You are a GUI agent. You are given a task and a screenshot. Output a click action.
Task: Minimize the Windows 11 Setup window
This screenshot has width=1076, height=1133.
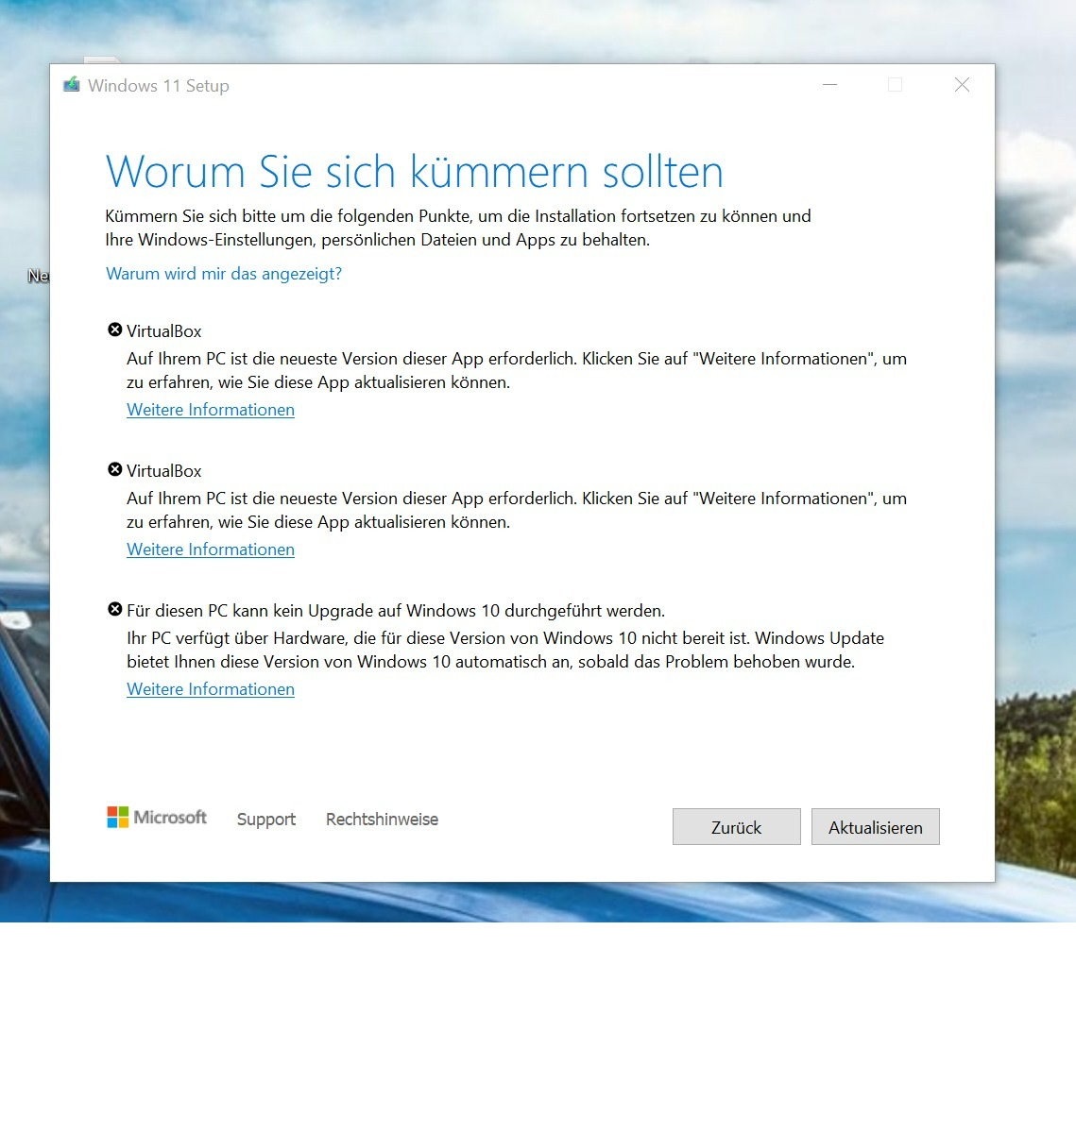click(x=830, y=85)
